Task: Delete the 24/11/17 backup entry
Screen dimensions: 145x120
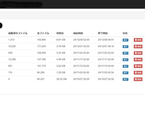Action: pos(138,60)
